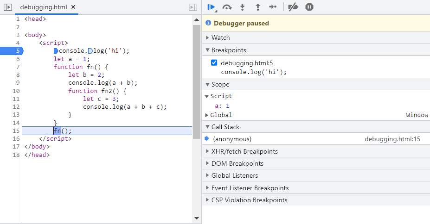
Task: Collapse the Script scope tree
Action: [207, 96]
